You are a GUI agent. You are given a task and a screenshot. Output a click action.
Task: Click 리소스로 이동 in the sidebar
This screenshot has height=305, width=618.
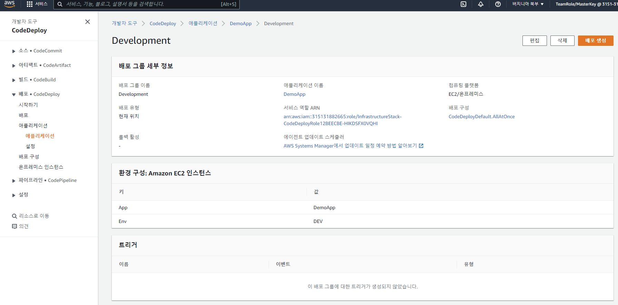coord(34,216)
